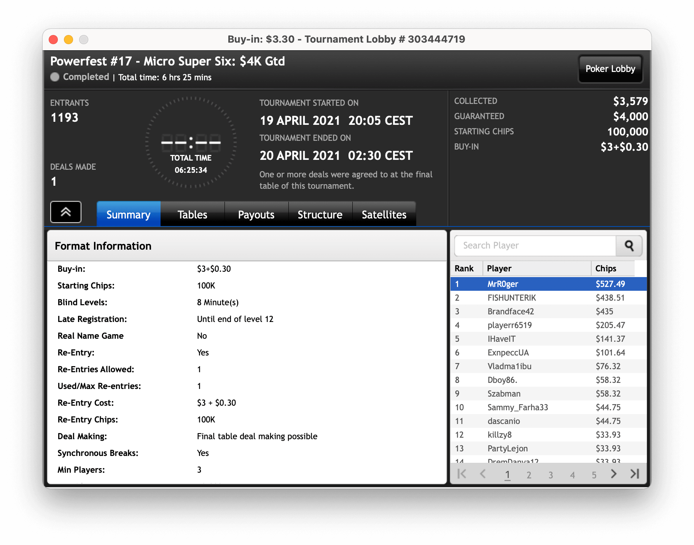Go to page 3 of player rankings
Viewport: 694px width, 545px height.
pyautogui.click(x=551, y=475)
